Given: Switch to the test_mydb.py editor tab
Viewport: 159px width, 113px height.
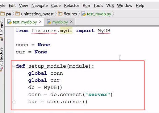Looking at the screenshot, I should point(25,22).
